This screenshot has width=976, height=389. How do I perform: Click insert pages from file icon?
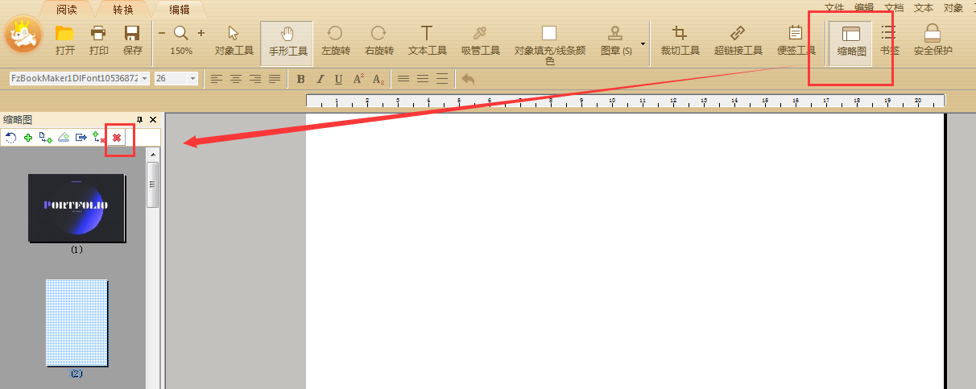[x=46, y=138]
